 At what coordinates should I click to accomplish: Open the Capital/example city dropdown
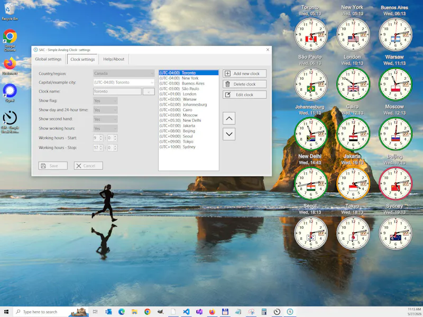[124, 82]
